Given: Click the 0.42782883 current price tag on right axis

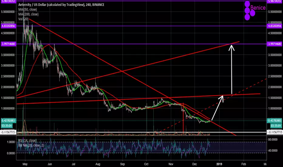Looking at the screenshot, I should [x=274, y=121].
